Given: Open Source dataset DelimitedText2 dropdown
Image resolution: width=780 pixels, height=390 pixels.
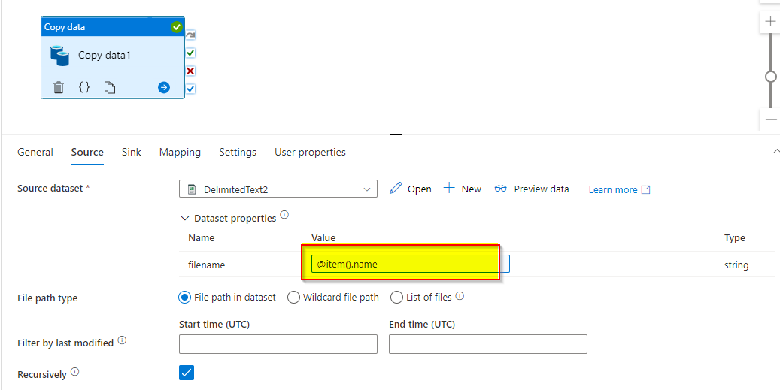Looking at the screenshot, I should click(278, 189).
